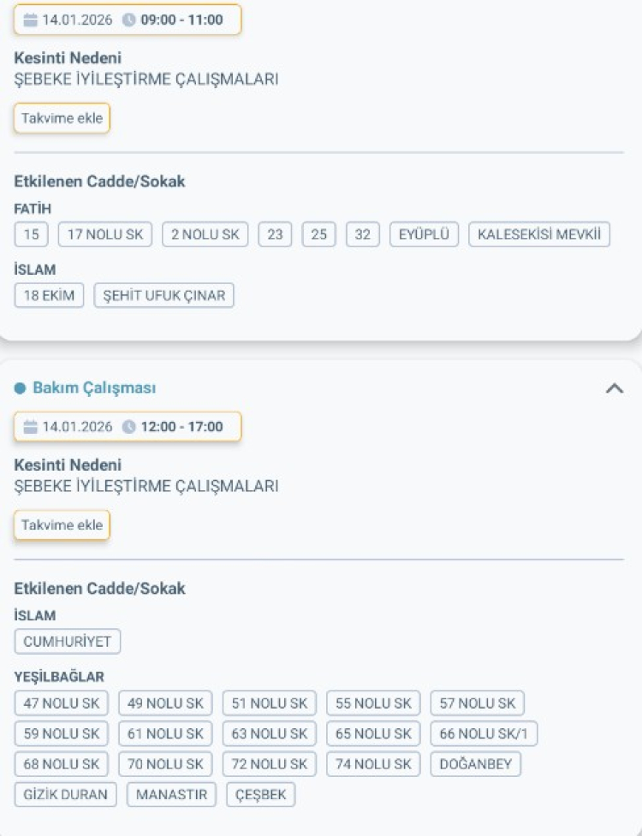
Task: Select the KALESEKİSİ MEVKİİ street tag
Action: (539, 234)
